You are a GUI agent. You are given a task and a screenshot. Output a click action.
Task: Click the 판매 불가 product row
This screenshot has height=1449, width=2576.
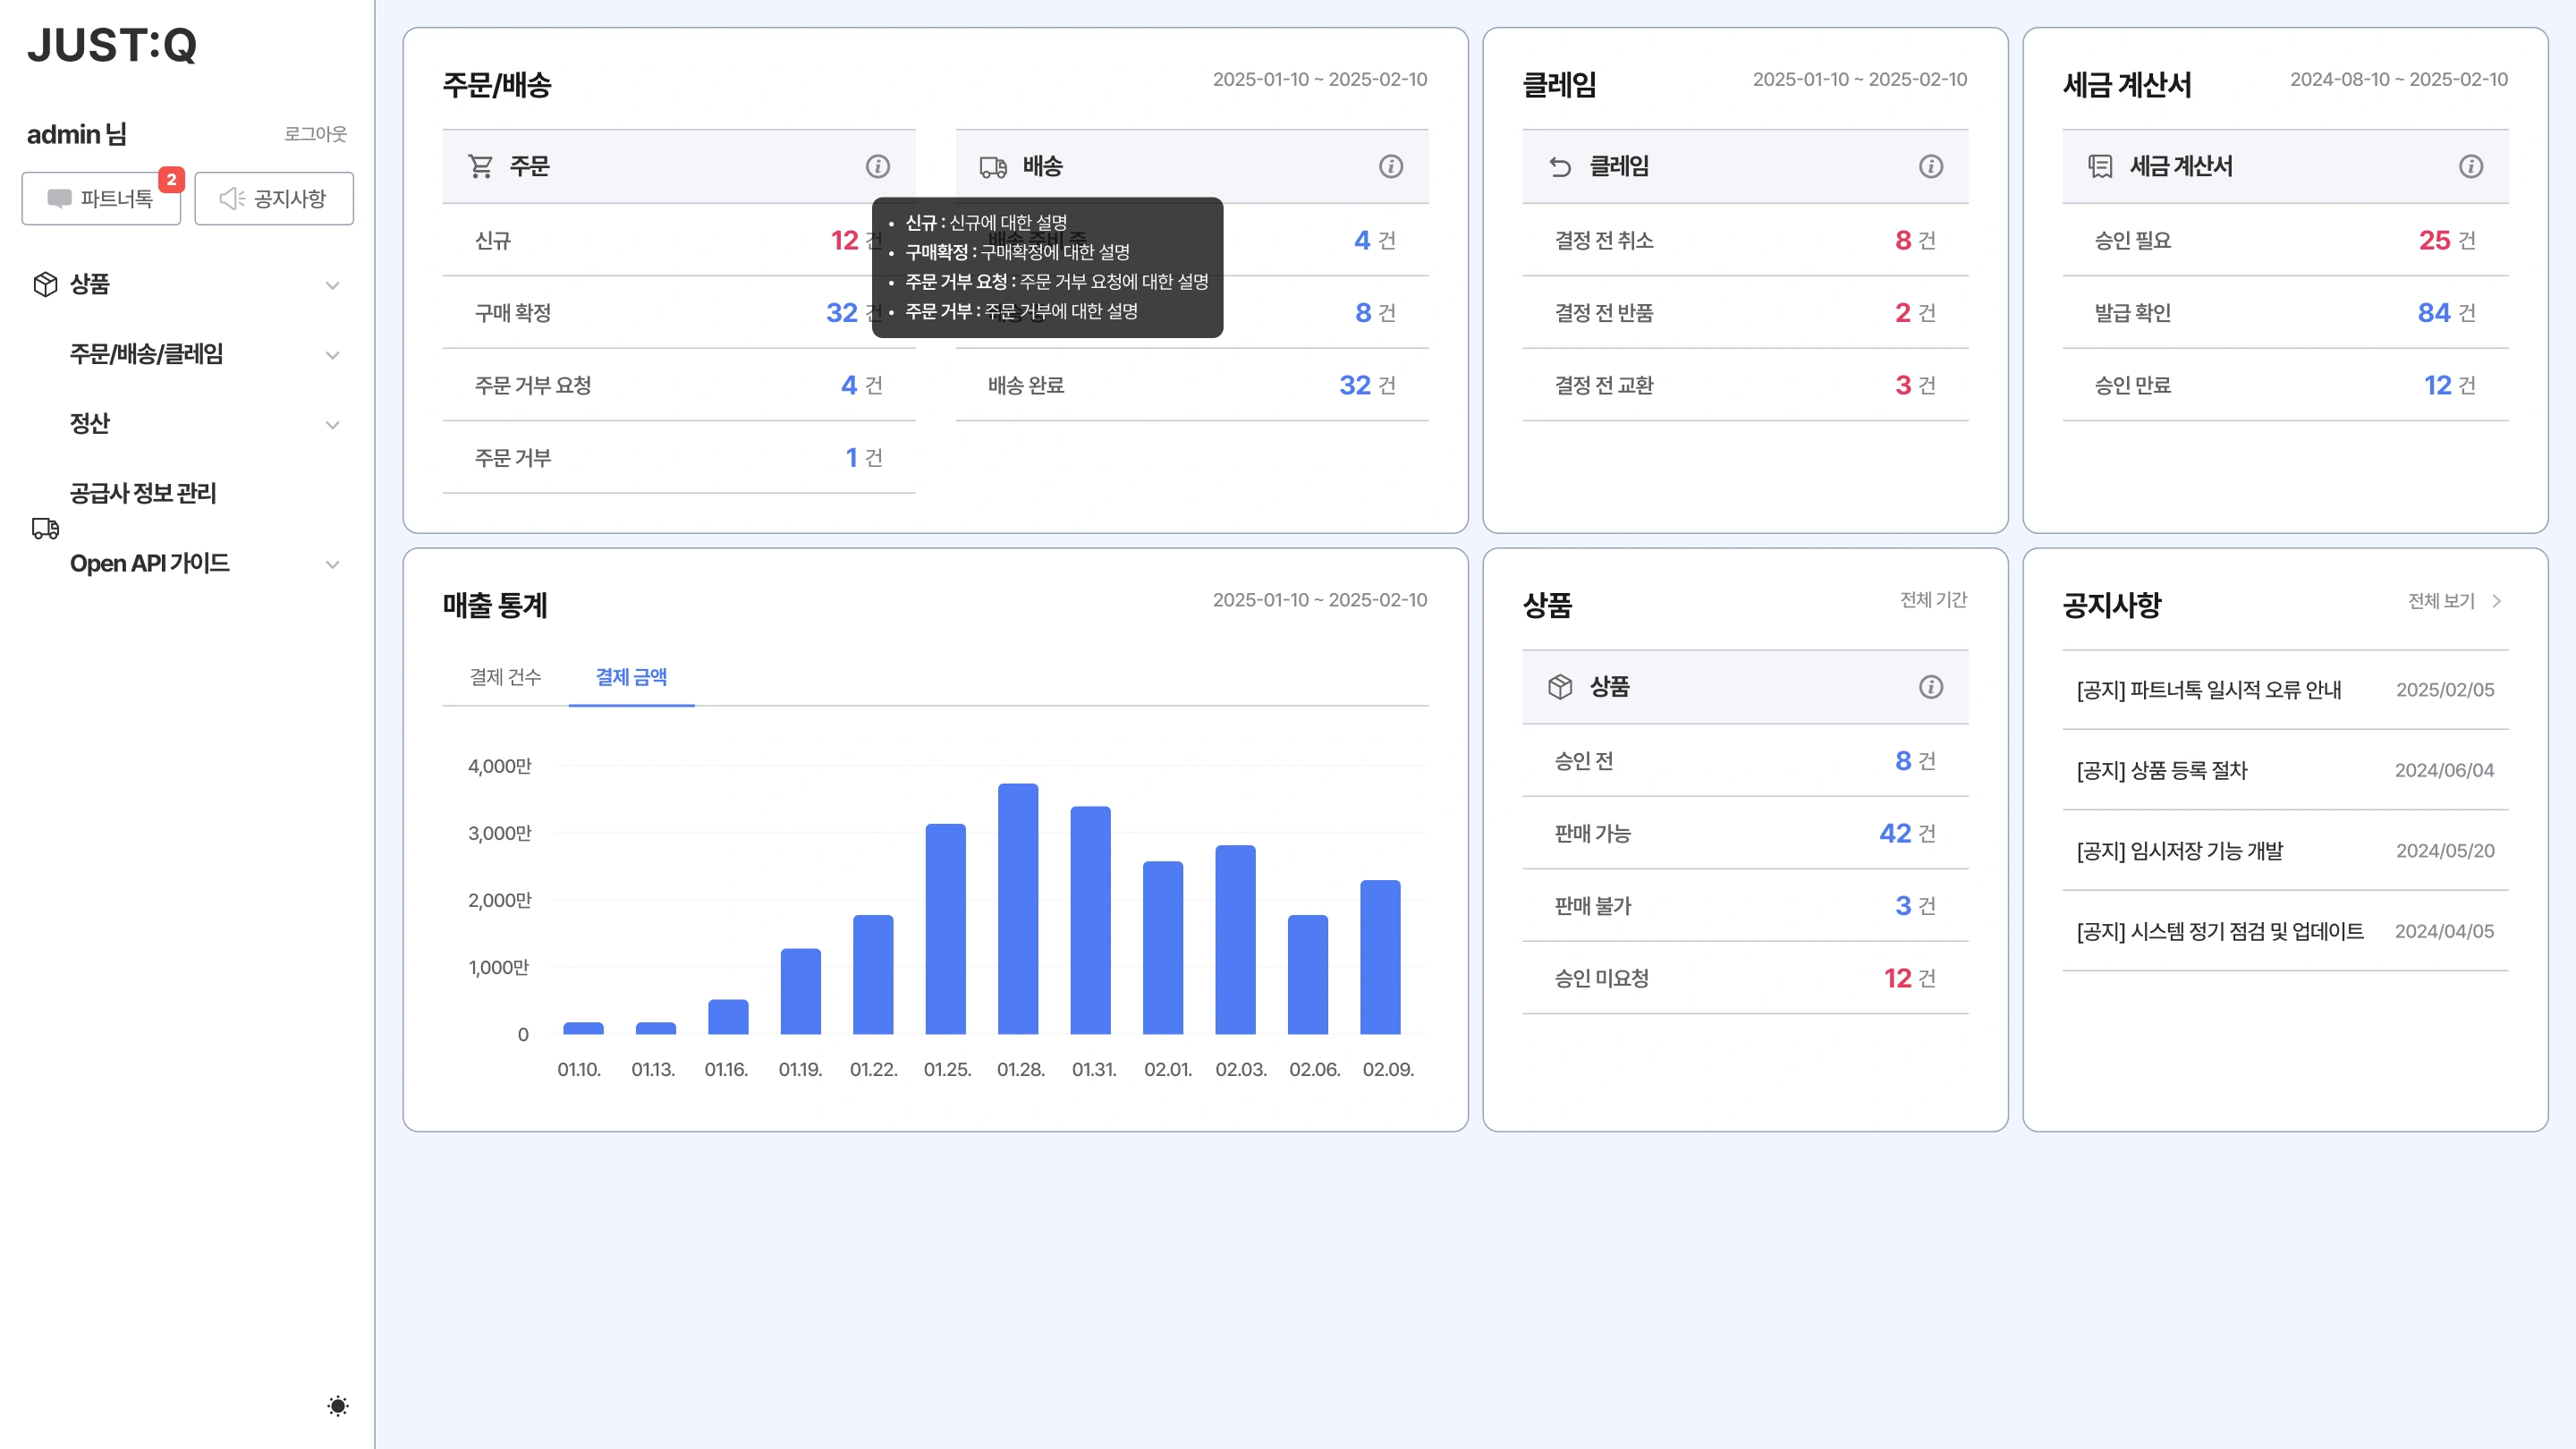1745,906
